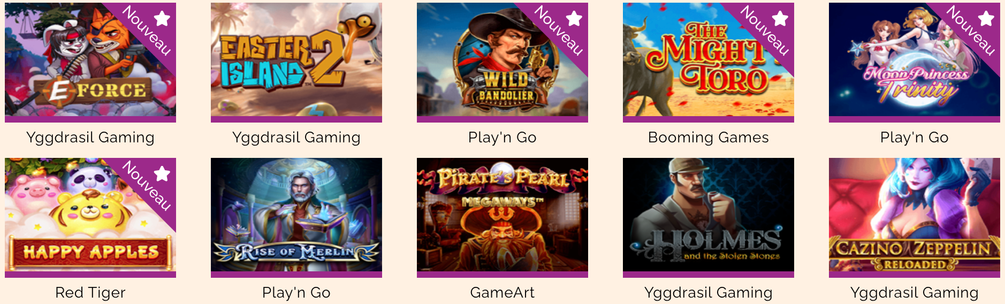This screenshot has width=1005, height=304.
Task: Click the star icon on E-Force
Action: 162,19
